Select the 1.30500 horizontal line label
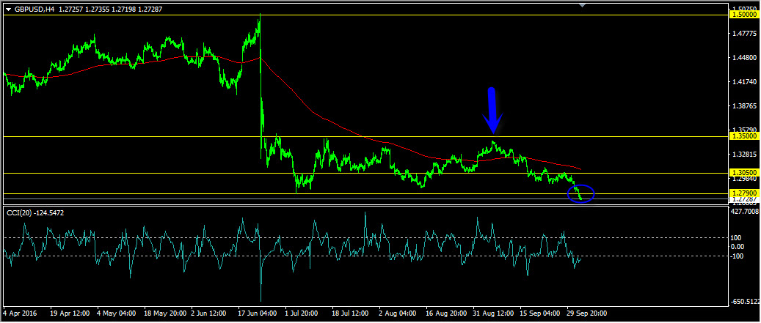Screen dimensions: 761x323 (x=743, y=173)
